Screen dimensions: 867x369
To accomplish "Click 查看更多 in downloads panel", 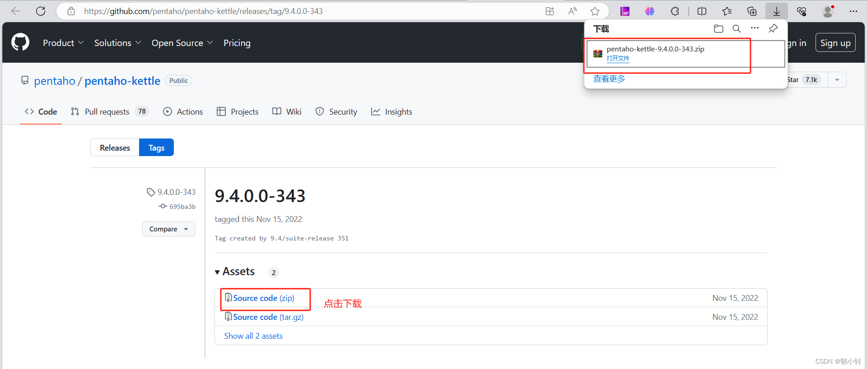I will (609, 79).
